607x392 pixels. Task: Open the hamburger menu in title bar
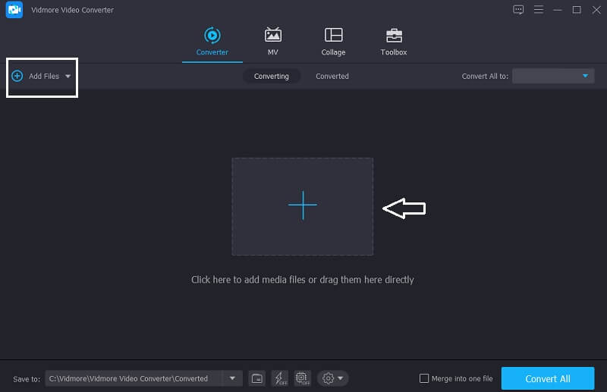click(x=539, y=10)
